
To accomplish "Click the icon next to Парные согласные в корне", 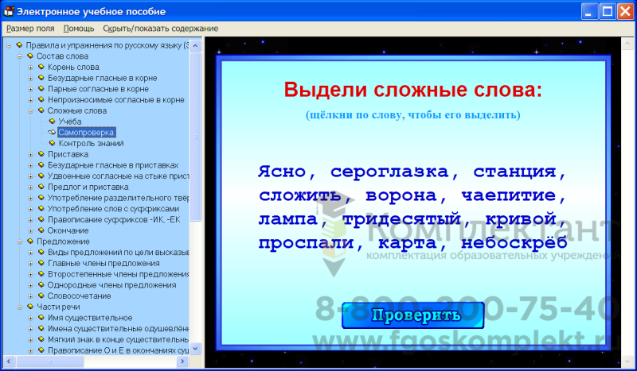I will coord(41,88).
